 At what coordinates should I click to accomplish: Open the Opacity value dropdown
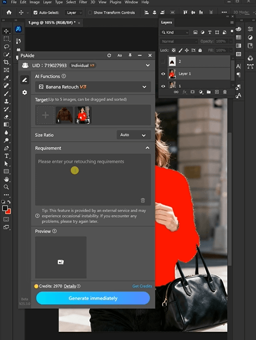(231, 41)
